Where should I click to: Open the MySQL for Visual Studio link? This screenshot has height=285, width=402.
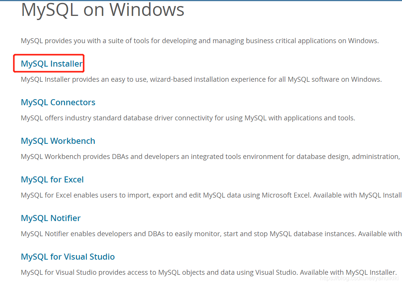coord(68,257)
